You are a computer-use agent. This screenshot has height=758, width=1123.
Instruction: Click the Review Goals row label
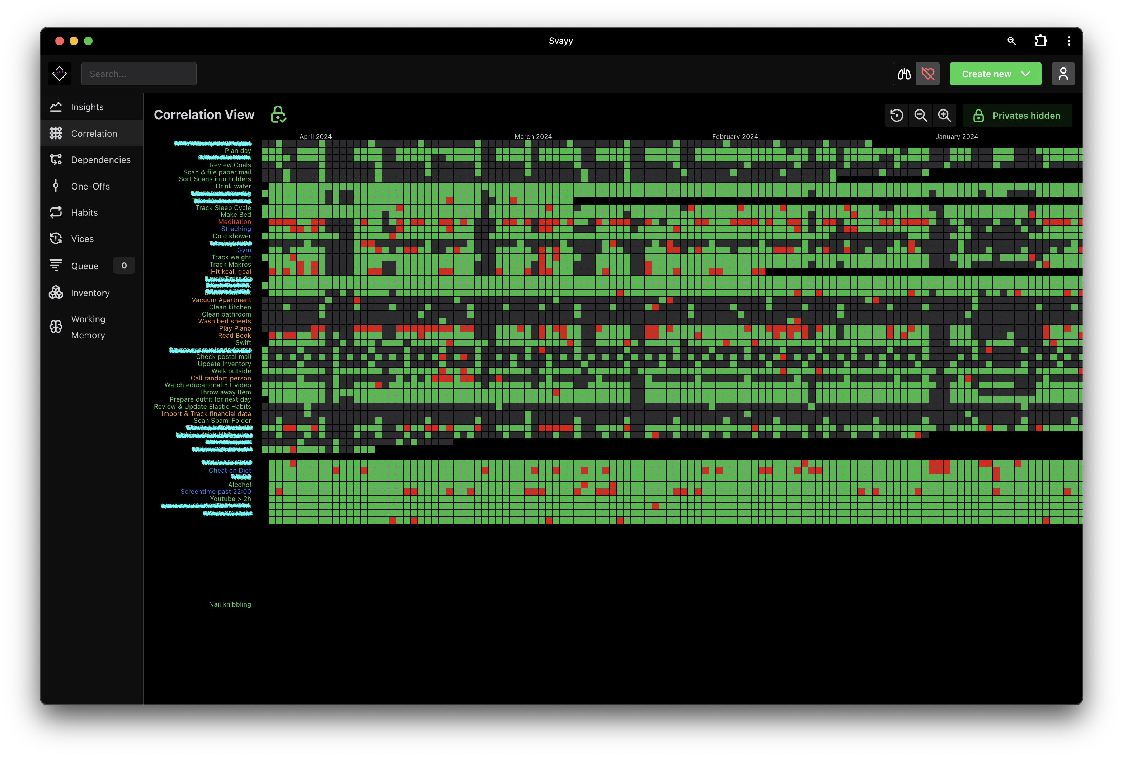click(x=230, y=165)
